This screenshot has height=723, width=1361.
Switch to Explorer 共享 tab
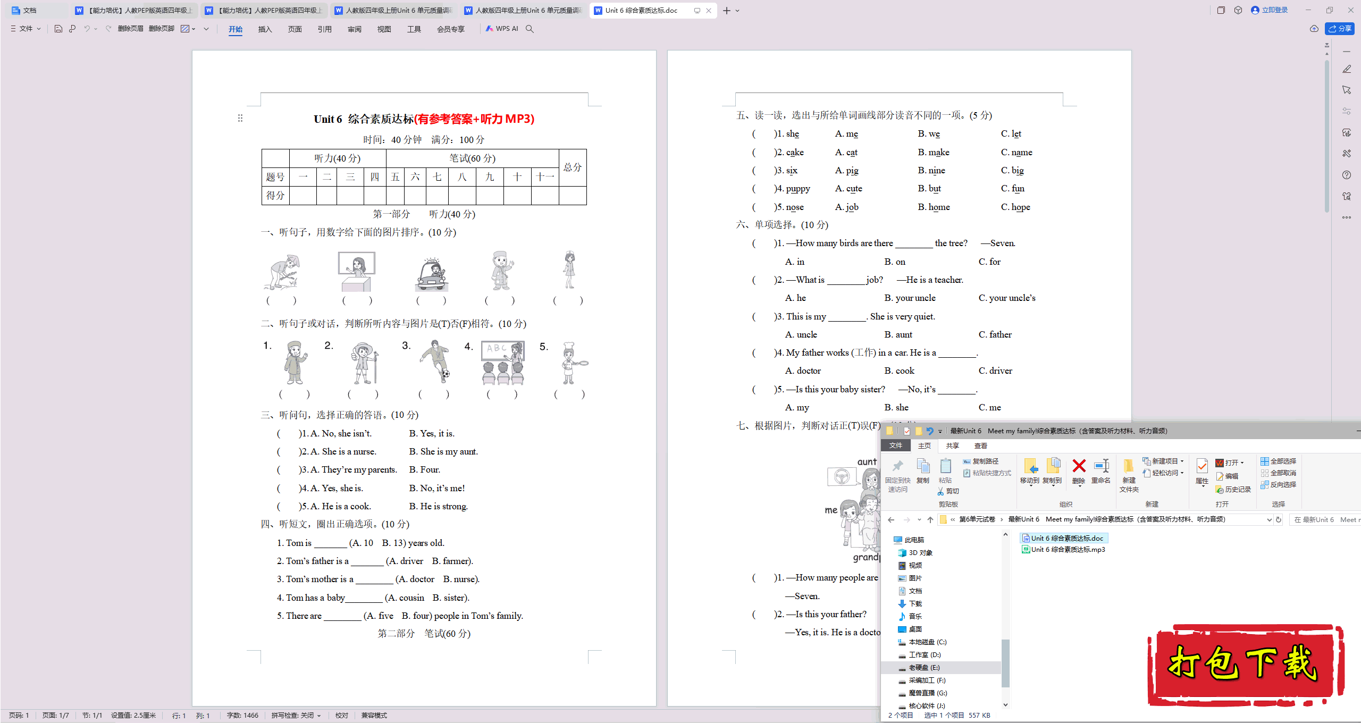tap(953, 446)
